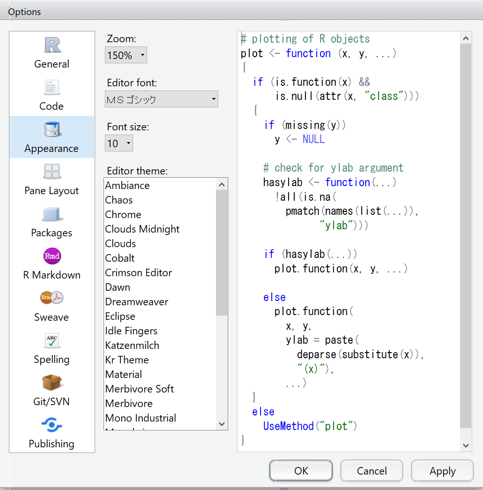Click the Git/SVN cardboard box icon
483x490 pixels.
(x=52, y=383)
